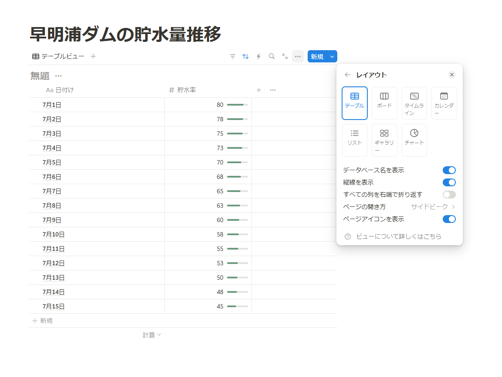Open database automations with the lightning icon
Screen dimensions: 502x377
(258, 56)
